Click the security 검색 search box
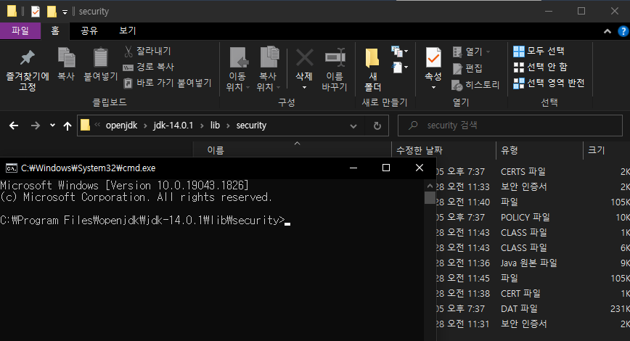The image size is (630, 341). [510, 126]
